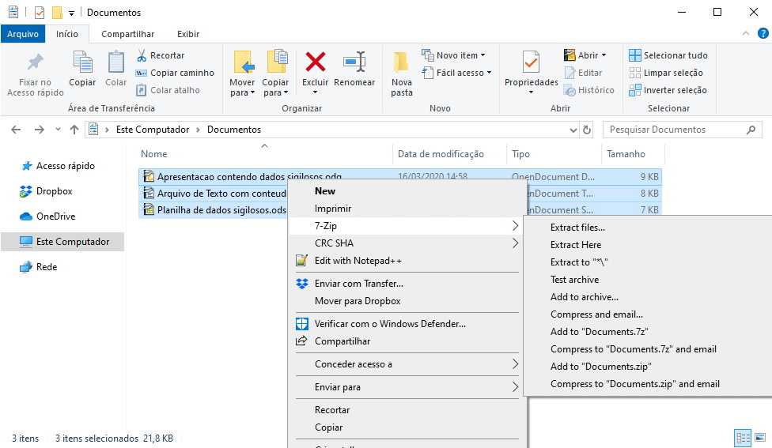The height and width of the screenshot is (448, 772).
Task: Switch to details view icon in status bar
Action: pyautogui.click(x=743, y=437)
